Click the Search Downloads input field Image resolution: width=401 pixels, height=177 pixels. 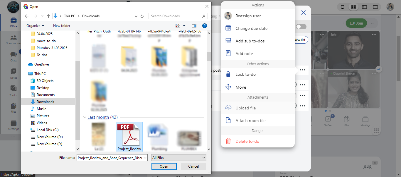(x=176, y=16)
